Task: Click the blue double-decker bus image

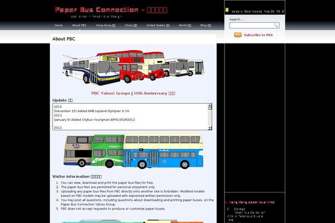Action: pyautogui.click(x=164, y=151)
